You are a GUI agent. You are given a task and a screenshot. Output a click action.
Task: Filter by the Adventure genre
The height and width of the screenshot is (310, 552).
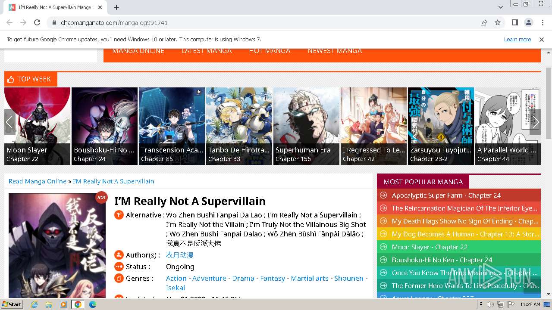tap(209, 279)
